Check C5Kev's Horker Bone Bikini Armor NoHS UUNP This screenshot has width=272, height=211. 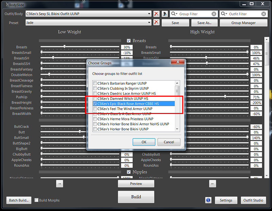pos(95,124)
